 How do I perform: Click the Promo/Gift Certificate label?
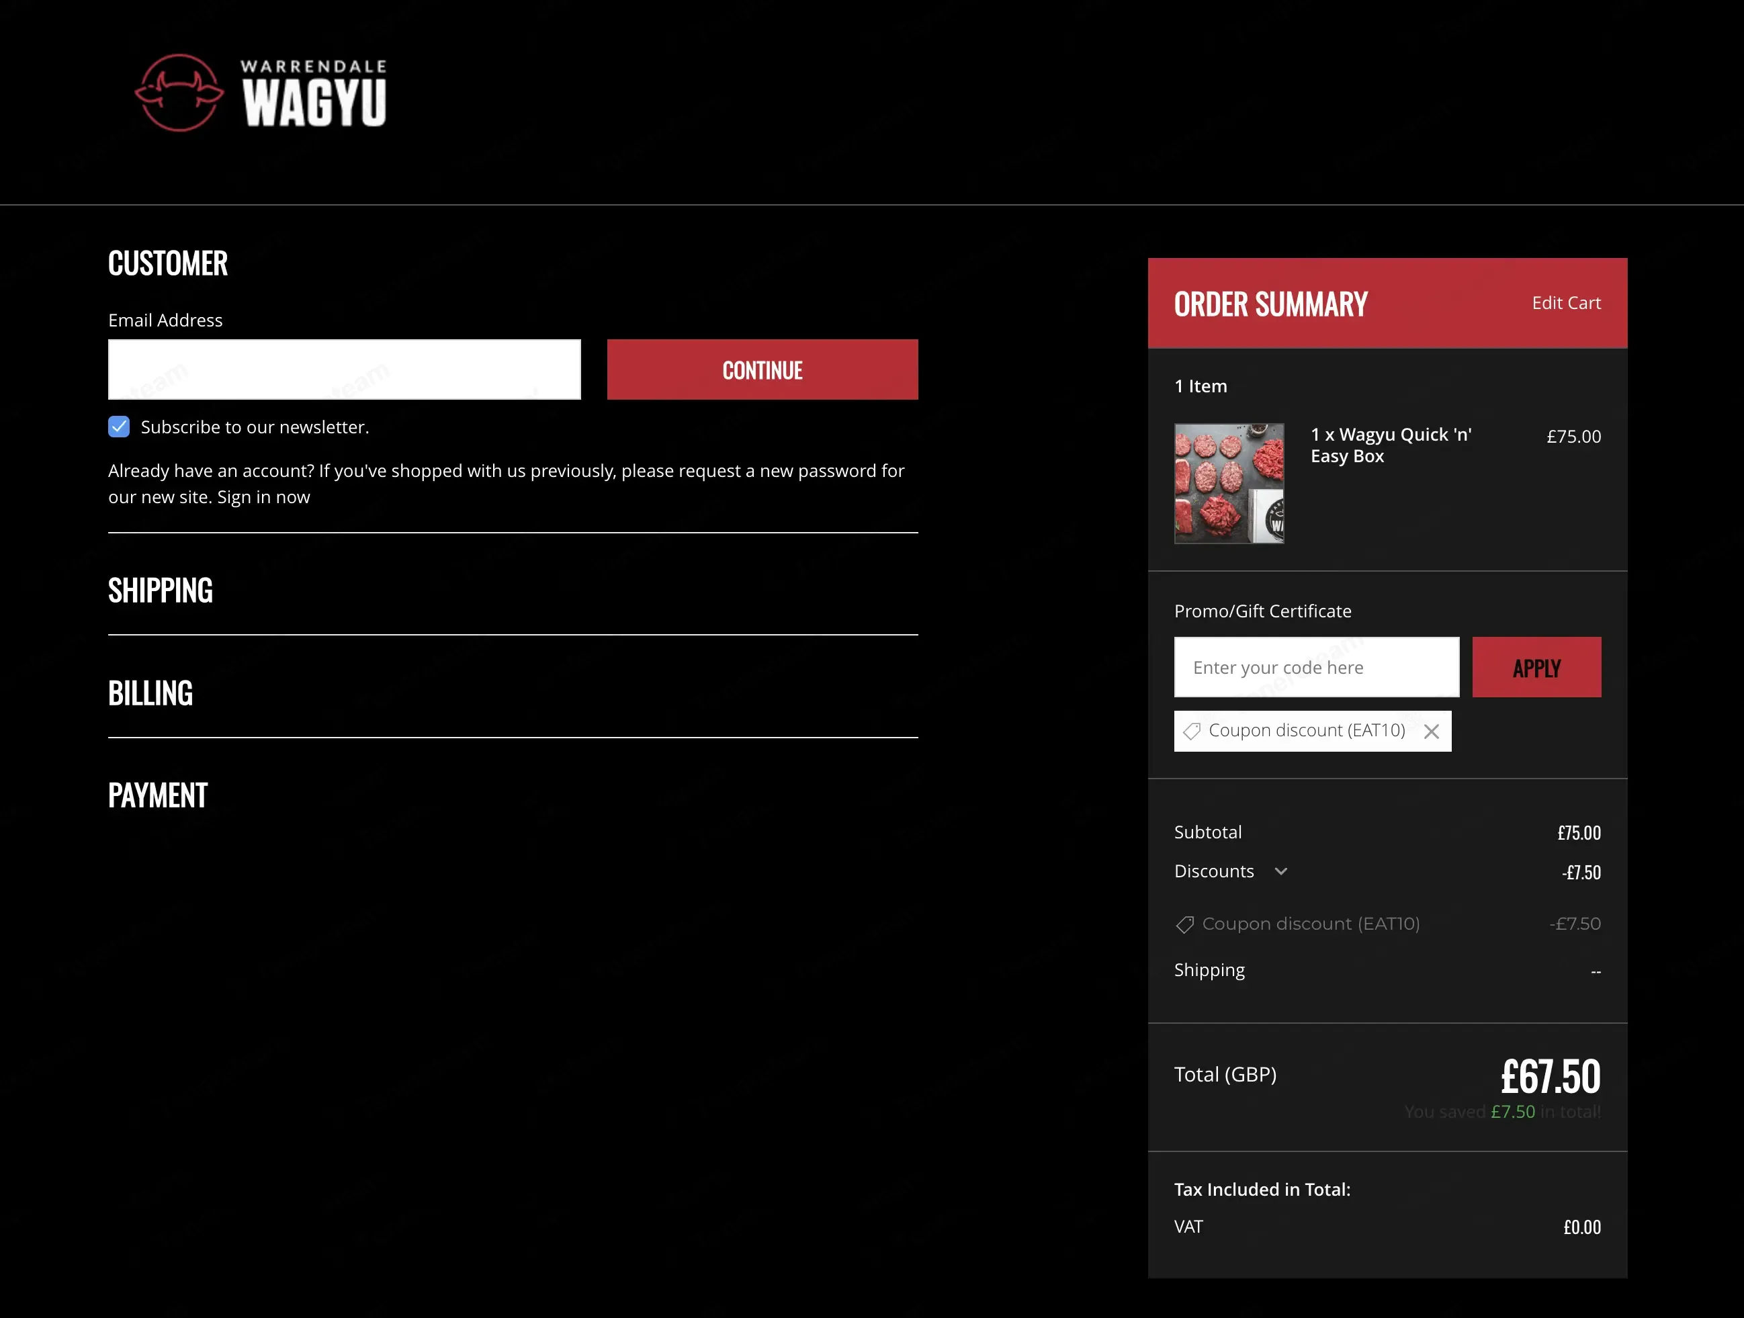click(1262, 611)
